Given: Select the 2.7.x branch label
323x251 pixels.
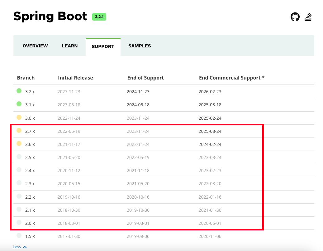Looking at the screenshot, I should point(30,131).
